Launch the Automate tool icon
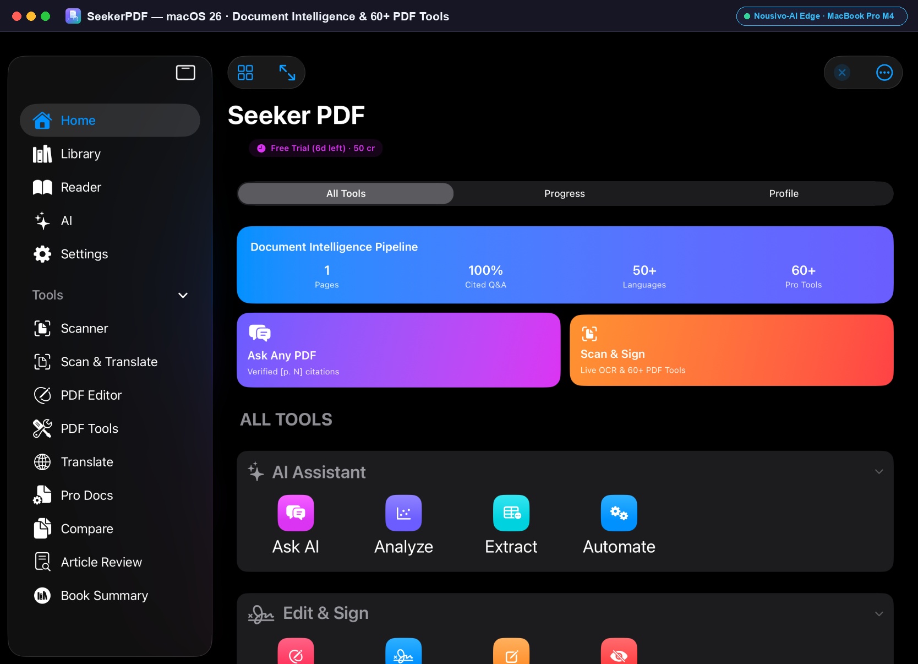Image resolution: width=918 pixels, height=664 pixels. [619, 513]
